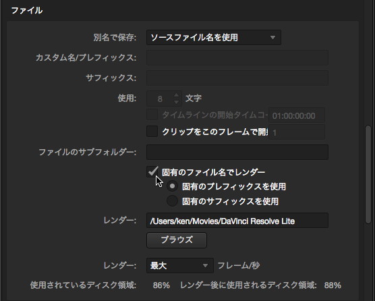The image size is (375, 301).
Task: Decrease the 使用 文字 count with down arrow
Action: click(176, 102)
